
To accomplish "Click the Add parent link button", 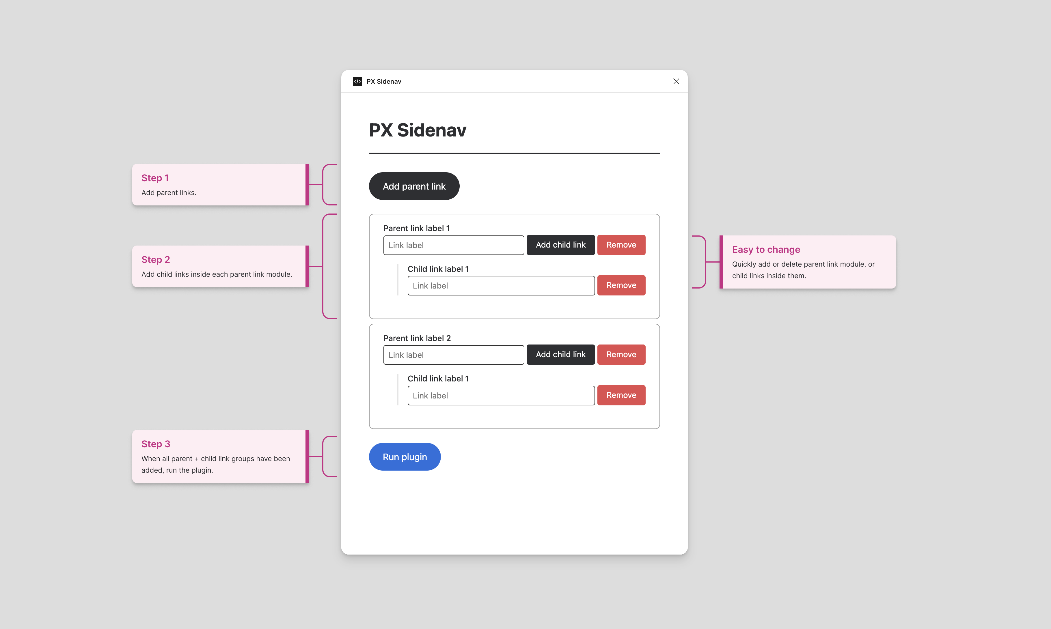I will [x=414, y=186].
